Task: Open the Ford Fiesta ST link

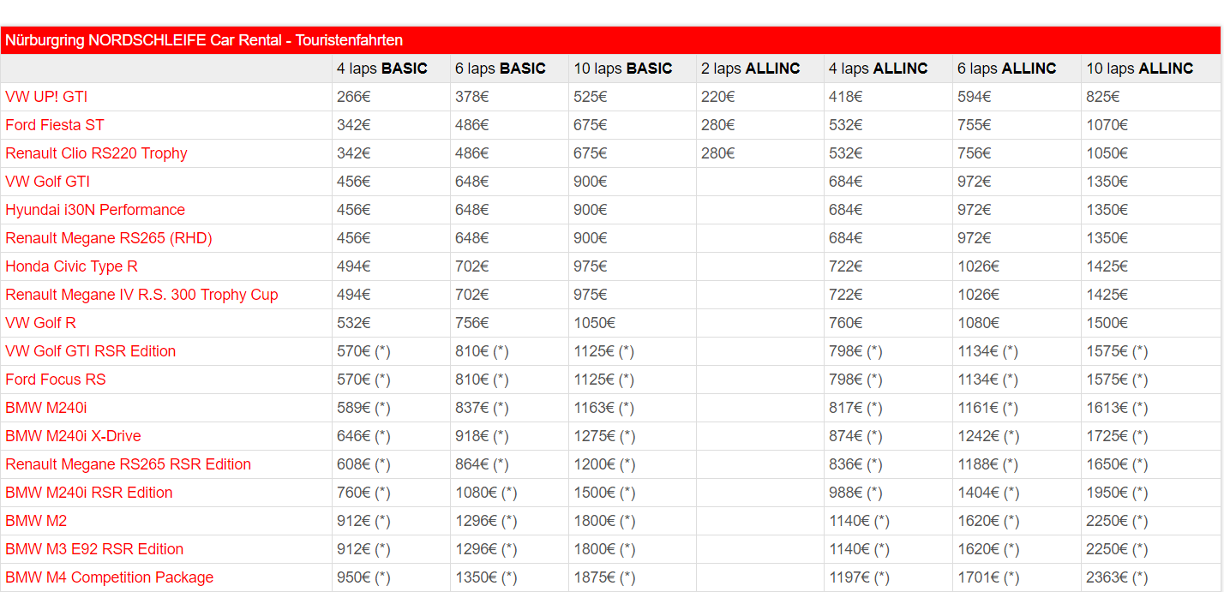Action: (55, 125)
